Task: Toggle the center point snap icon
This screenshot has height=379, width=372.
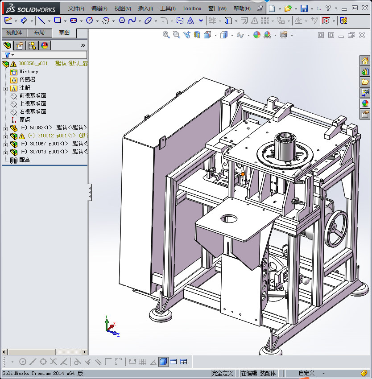Action: coord(23,362)
